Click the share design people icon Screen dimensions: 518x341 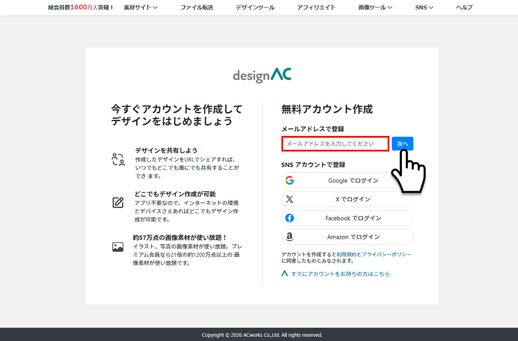[x=118, y=160]
